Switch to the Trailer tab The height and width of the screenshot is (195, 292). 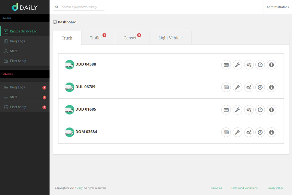pyautogui.click(x=96, y=38)
